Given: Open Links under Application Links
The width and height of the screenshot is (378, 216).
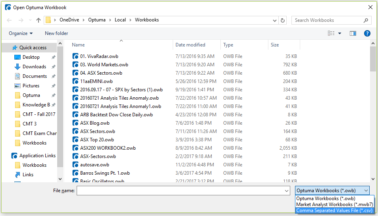Looking at the screenshot, I should pos(28,175).
